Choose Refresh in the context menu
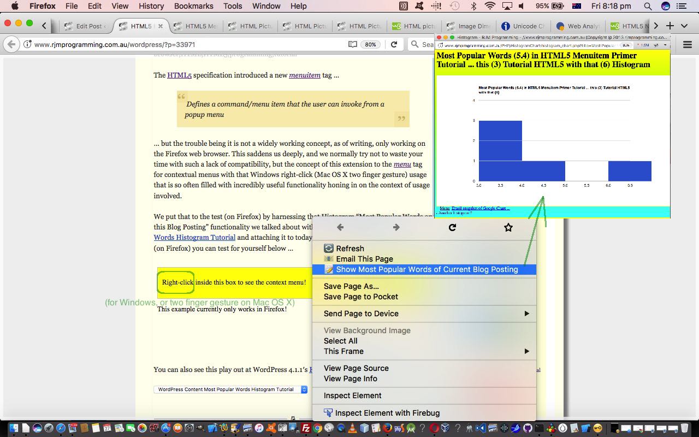Viewport: 699px width, 437px height. click(424, 249)
